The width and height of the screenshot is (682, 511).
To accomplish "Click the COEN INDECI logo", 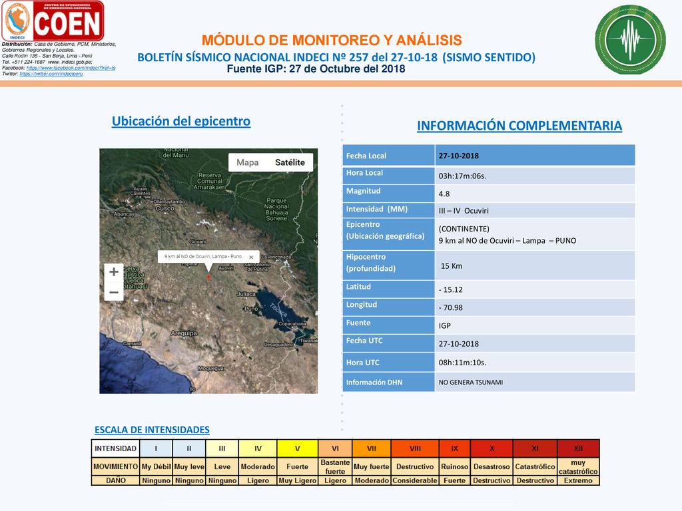I will click(x=53, y=21).
